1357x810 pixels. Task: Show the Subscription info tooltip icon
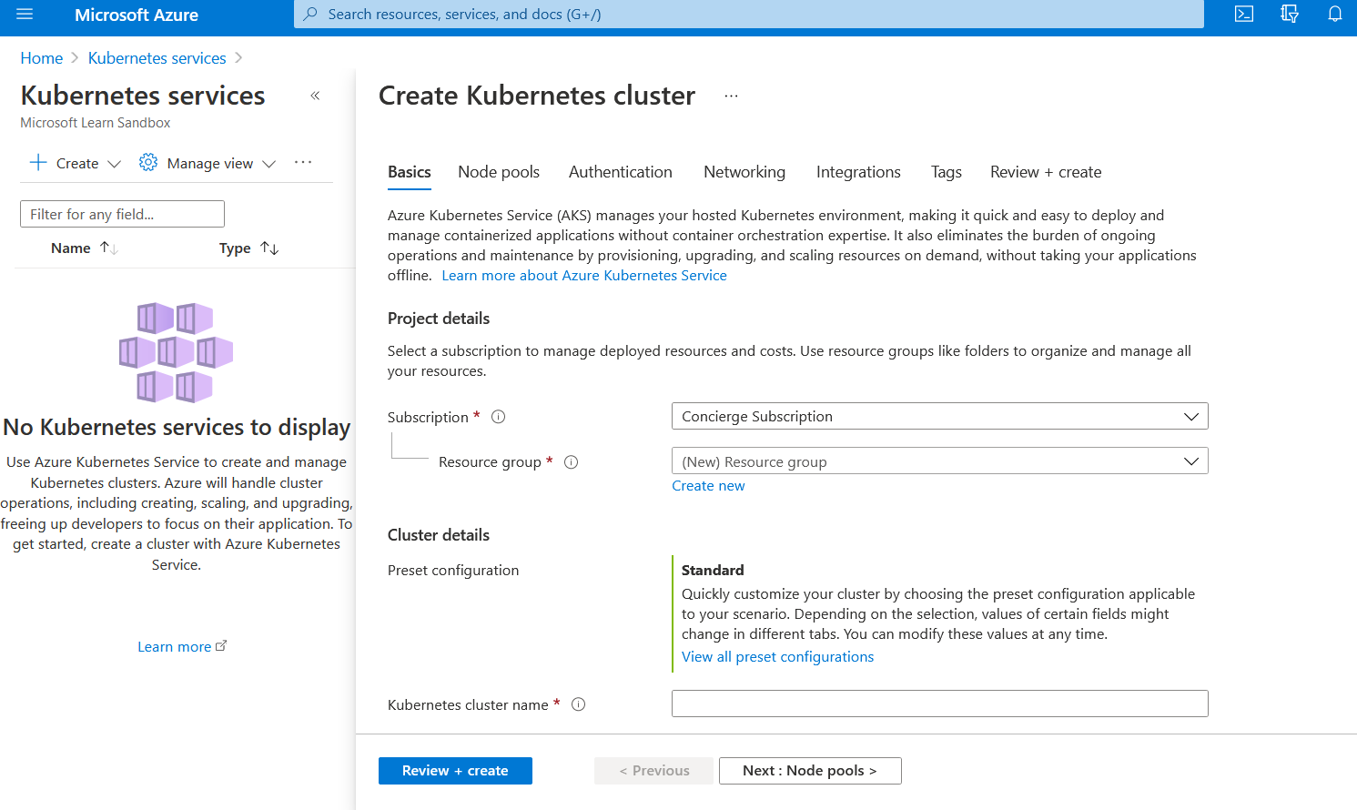click(x=498, y=417)
